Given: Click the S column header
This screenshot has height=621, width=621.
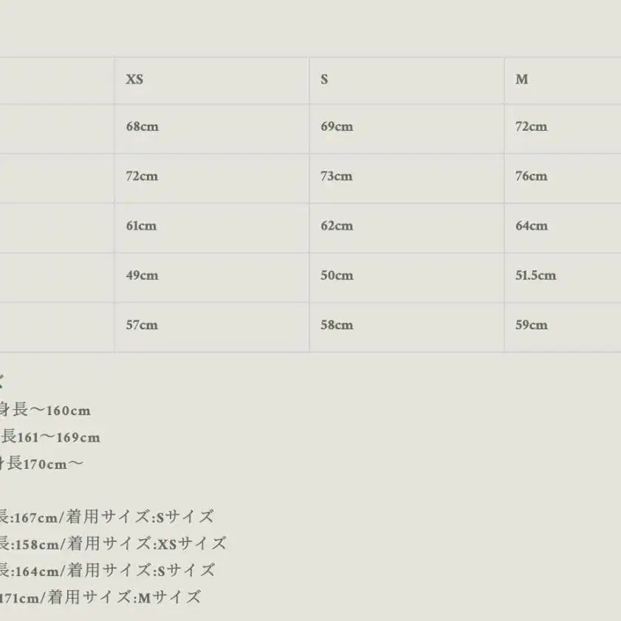Looking at the screenshot, I should click(x=324, y=80).
